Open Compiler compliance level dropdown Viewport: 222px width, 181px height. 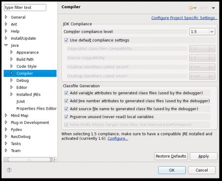(x=202, y=31)
